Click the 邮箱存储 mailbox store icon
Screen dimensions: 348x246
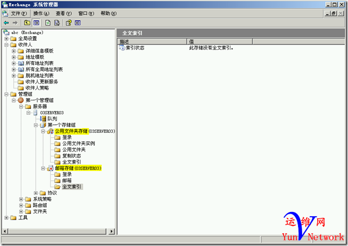(x=51, y=168)
